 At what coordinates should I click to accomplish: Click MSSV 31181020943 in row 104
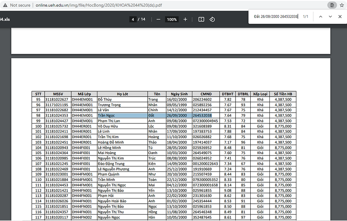[56, 148]
